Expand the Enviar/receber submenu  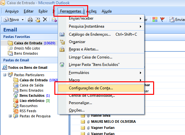(x=101, y=18)
